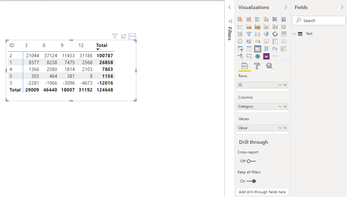Image resolution: width=347 pixels, height=197 pixels.
Task: Open the Analytics magnifier tab
Action: (269, 66)
